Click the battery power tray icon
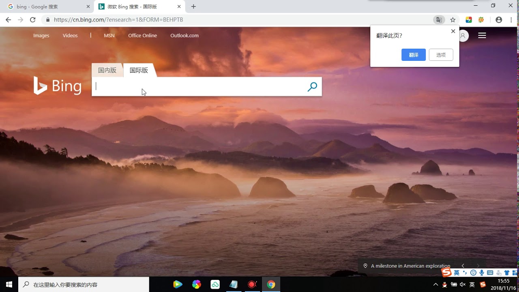 point(454,285)
